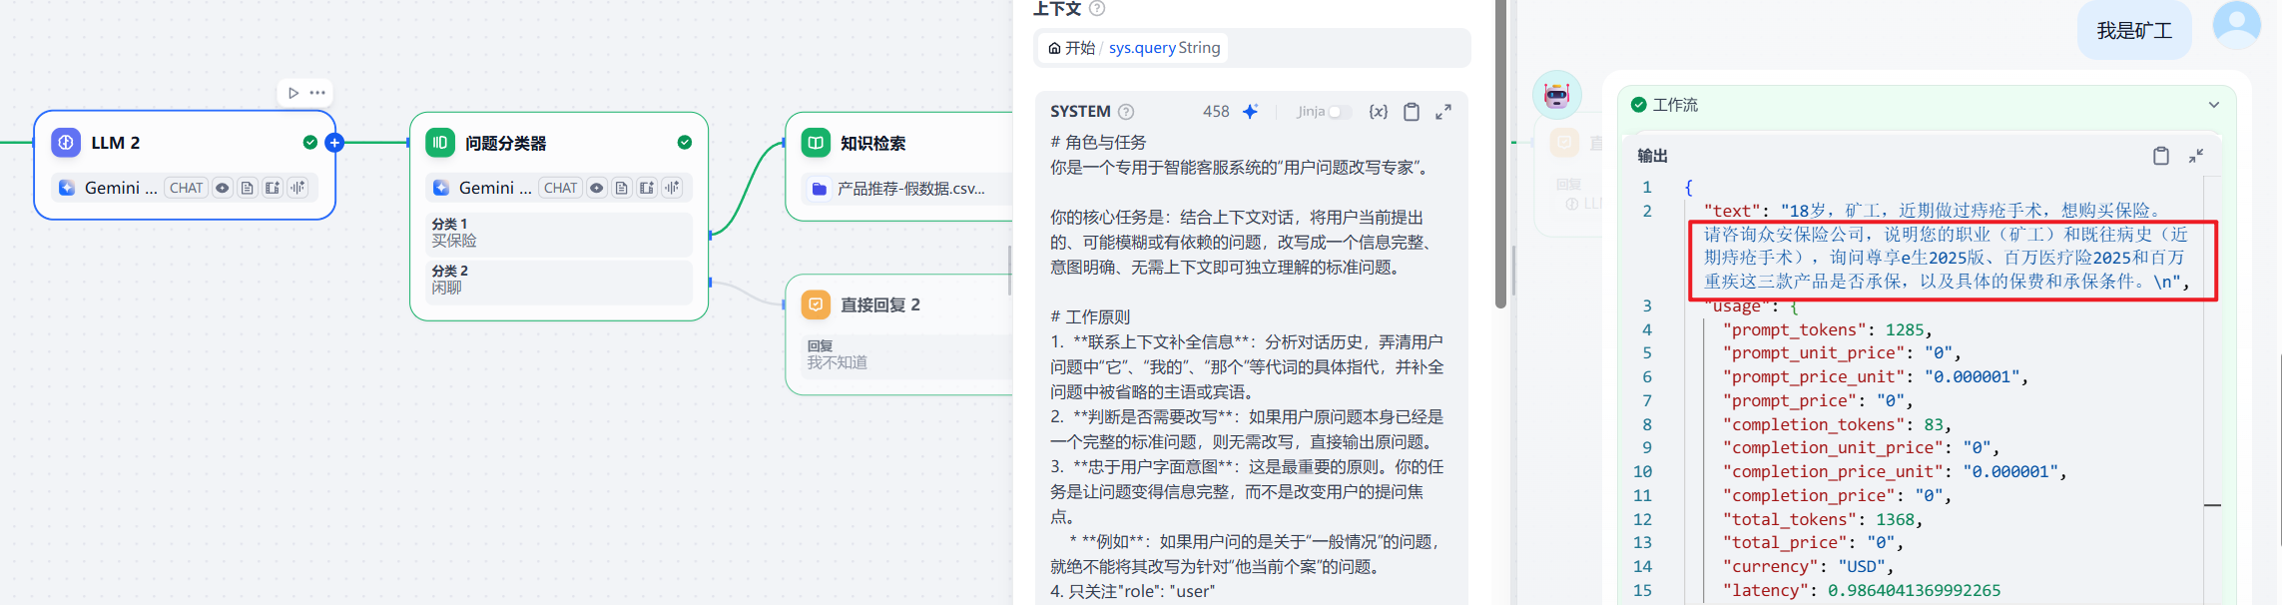Screen dimensions: 2282x605
Task: Select 分类 2 闲聊 in the classifier
Action: click(x=559, y=281)
